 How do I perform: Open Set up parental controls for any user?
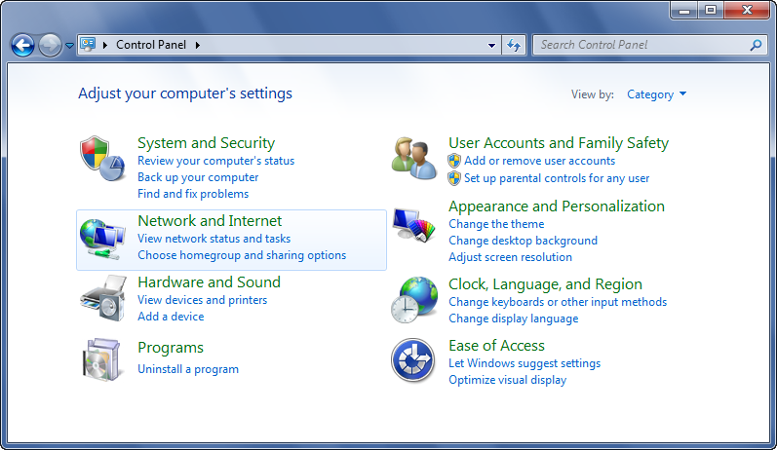557,178
